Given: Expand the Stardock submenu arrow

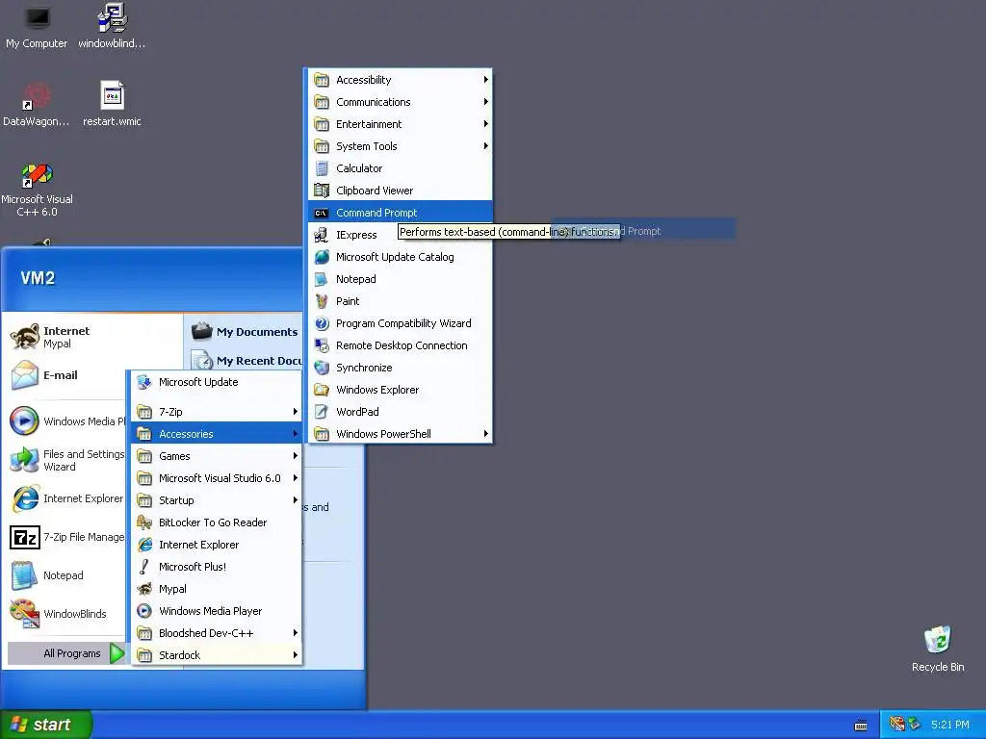Looking at the screenshot, I should (295, 654).
